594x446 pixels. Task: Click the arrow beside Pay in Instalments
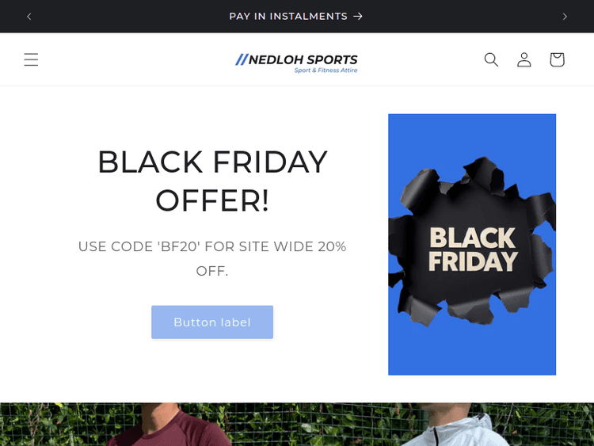coord(358,16)
